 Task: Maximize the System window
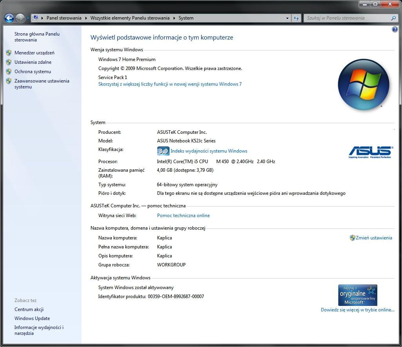point(375,4)
